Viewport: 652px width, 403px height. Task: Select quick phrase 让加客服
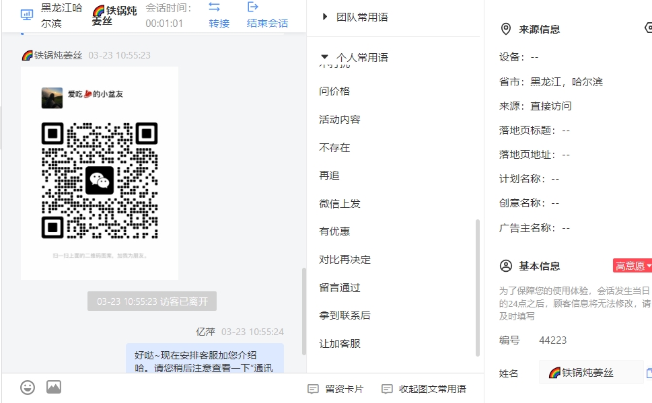[x=339, y=344]
